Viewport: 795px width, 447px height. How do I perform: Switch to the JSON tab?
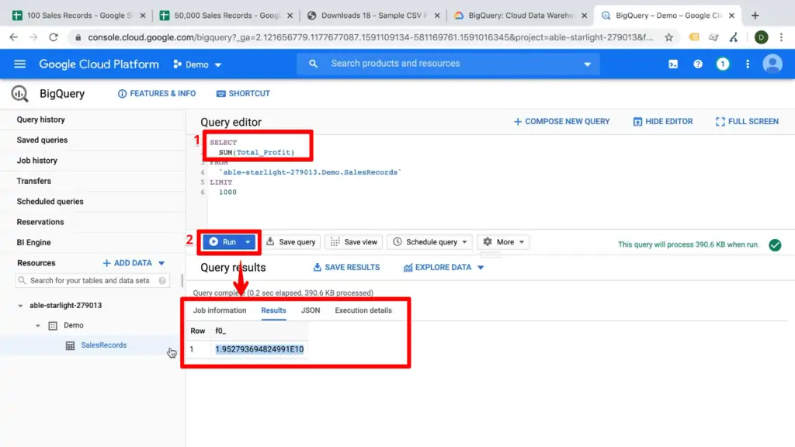pos(310,310)
